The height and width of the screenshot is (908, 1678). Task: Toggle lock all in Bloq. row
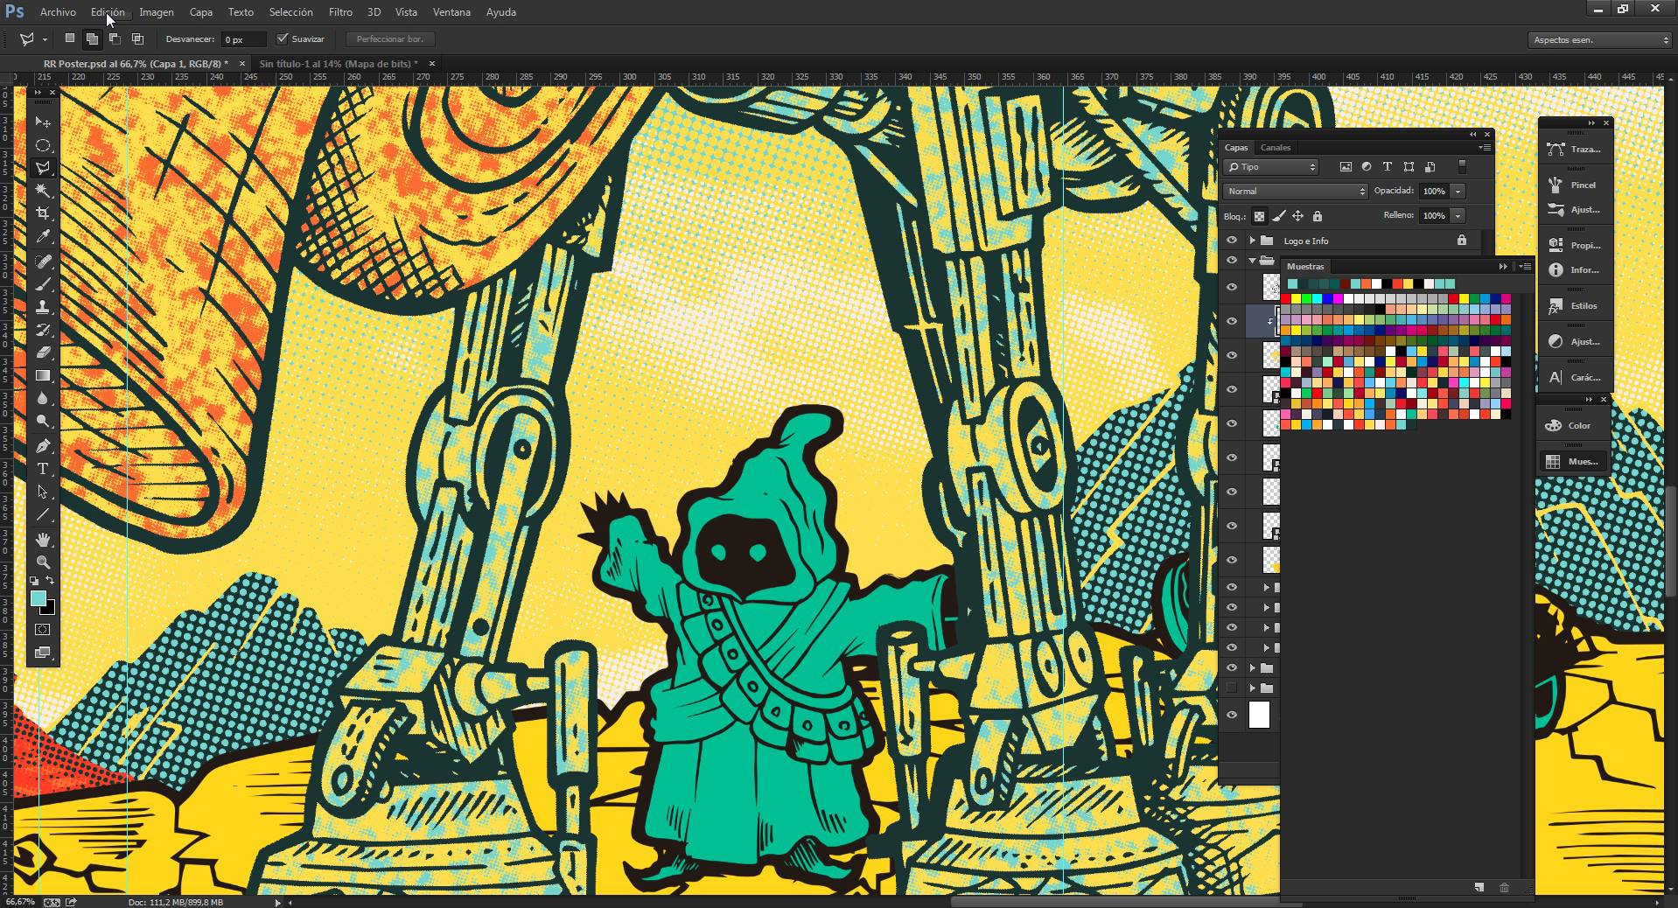1318,216
